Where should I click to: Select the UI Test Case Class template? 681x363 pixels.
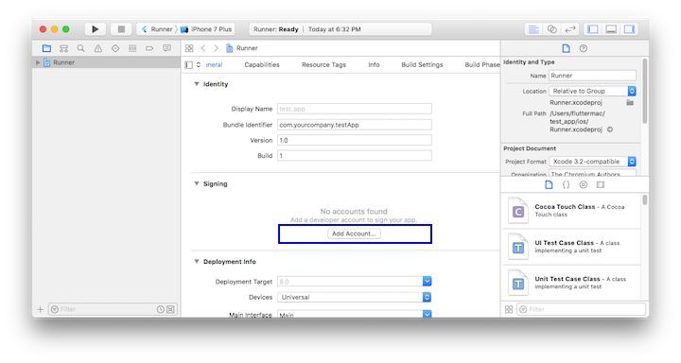(571, 247)
